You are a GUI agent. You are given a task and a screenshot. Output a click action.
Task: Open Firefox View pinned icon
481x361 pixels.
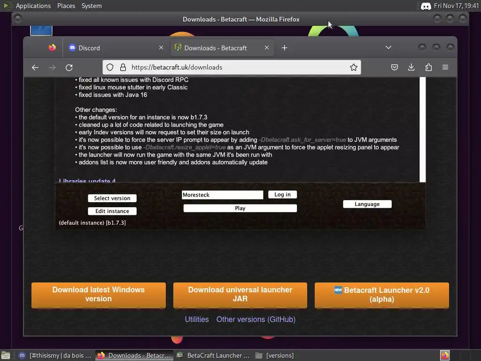[52, 47]
